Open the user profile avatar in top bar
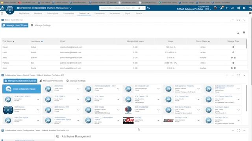 (215, 8)
